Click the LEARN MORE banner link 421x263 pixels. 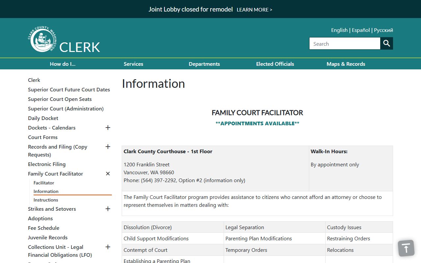click(x=255, y=10)
